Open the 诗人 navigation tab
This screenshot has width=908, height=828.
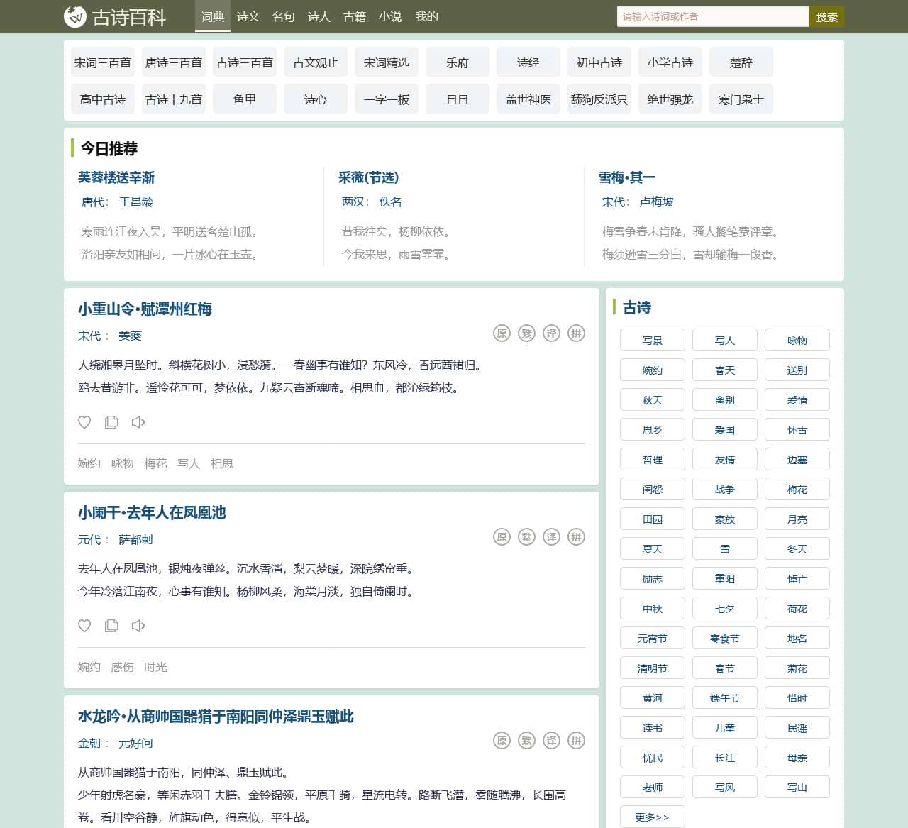tap(319, 16)
